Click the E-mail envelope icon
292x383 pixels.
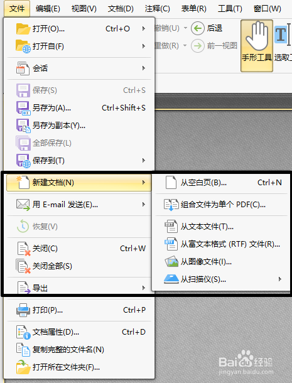(23, 205)
